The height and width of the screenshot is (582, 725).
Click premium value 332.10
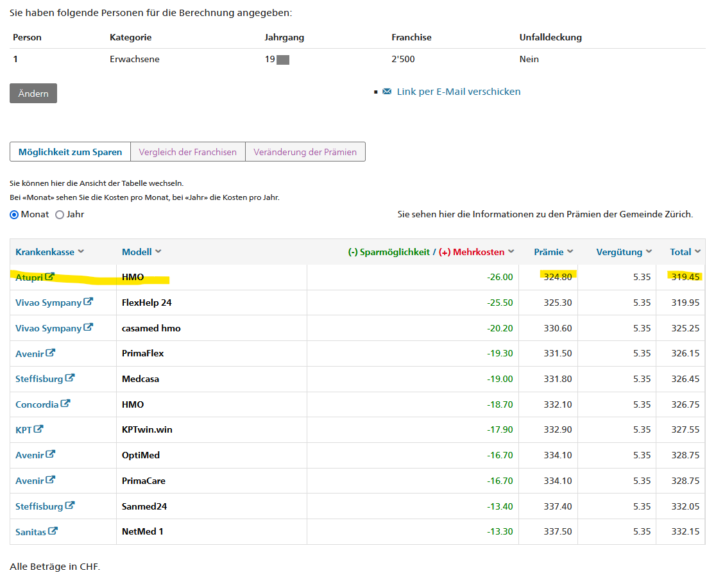558,404
